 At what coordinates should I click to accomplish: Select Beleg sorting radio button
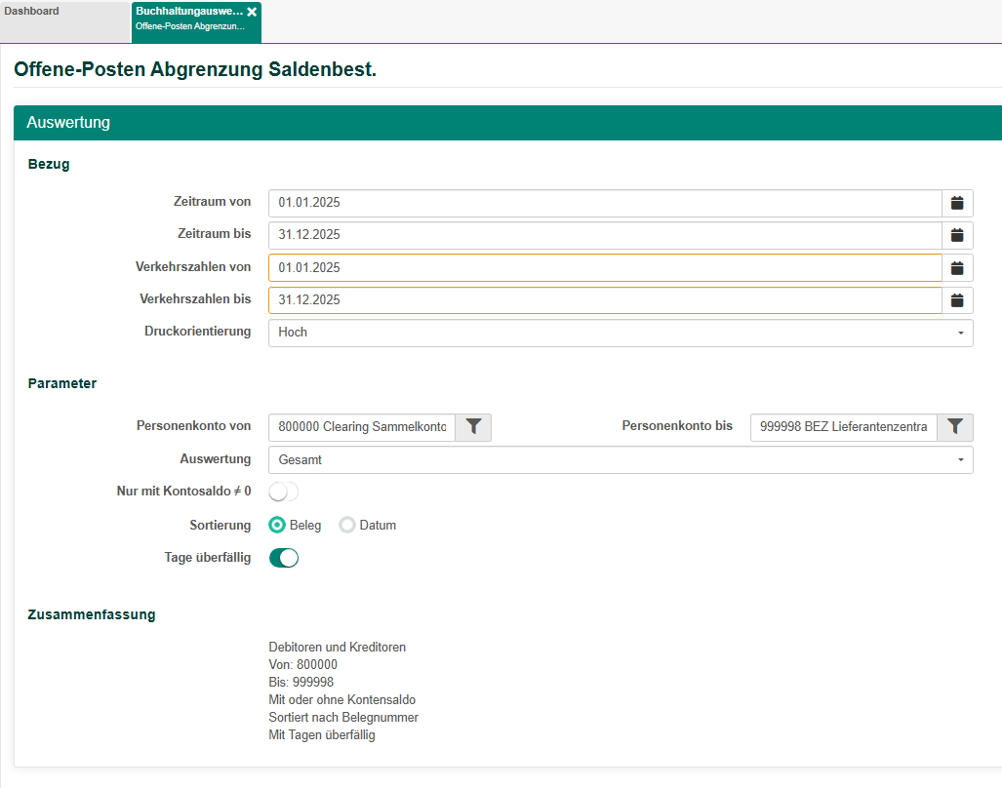pos(277,525)
